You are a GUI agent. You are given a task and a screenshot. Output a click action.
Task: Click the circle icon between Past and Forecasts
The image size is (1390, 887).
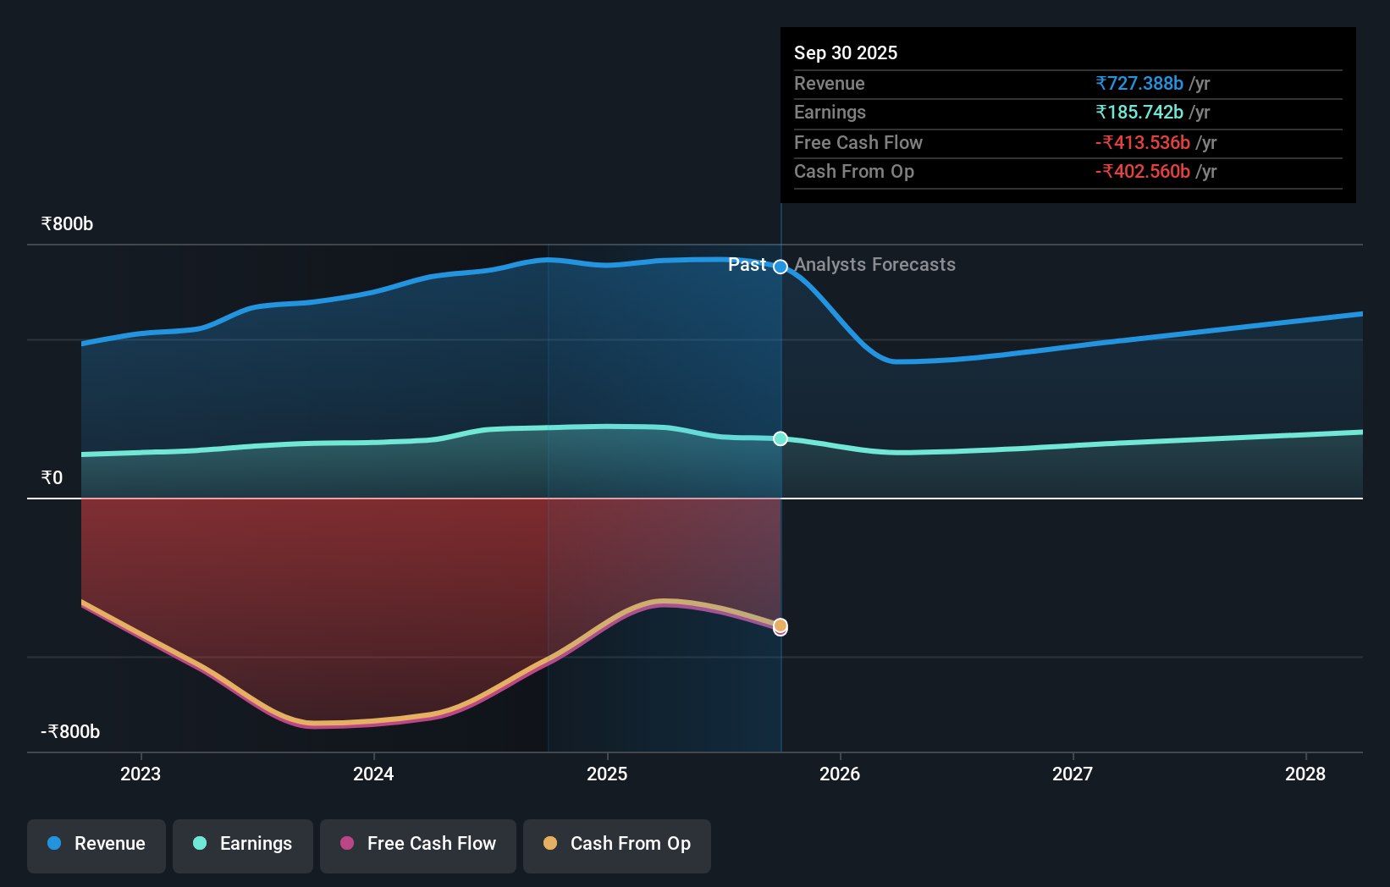tap(780, 265)
